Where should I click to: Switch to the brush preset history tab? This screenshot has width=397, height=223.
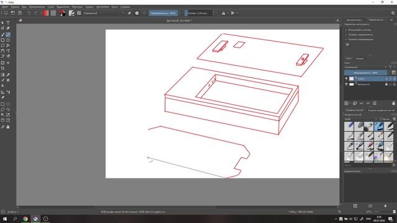(381, 110)
